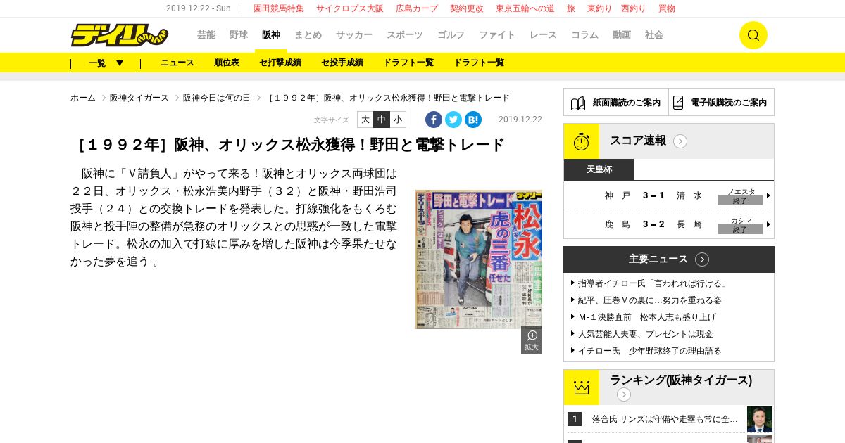Screen dimensions: 845x443
Task: Open news: イチロー氏 少年野球終了の理由語る
Action: (x=649, y=351)
